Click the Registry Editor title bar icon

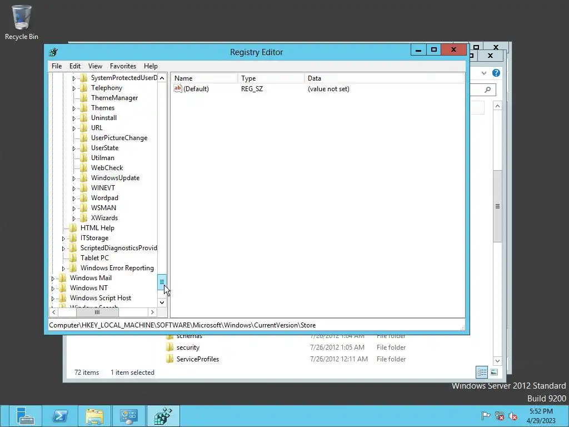click(x=54, y=52)
